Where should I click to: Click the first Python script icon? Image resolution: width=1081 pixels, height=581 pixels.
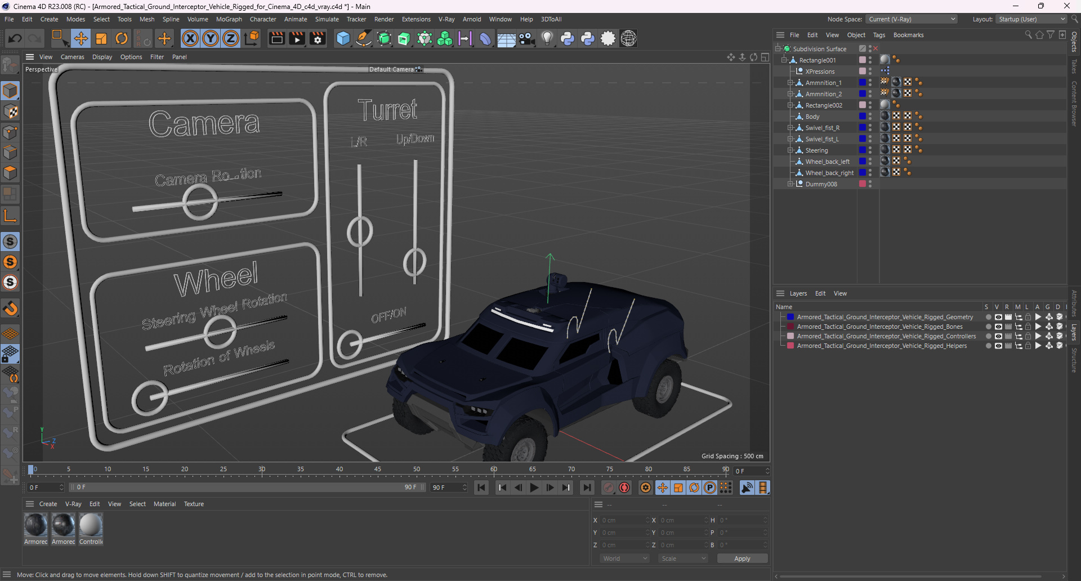tap(568, 38)
